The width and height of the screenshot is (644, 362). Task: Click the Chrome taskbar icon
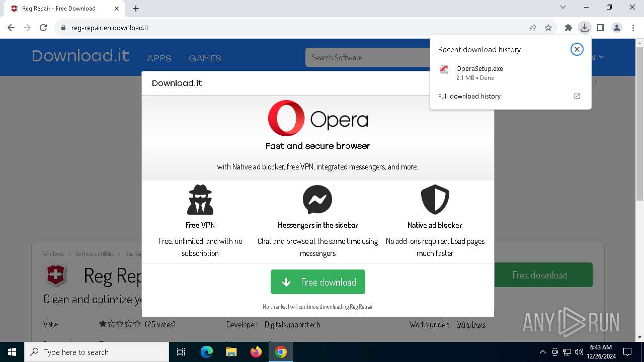point(281,352)
